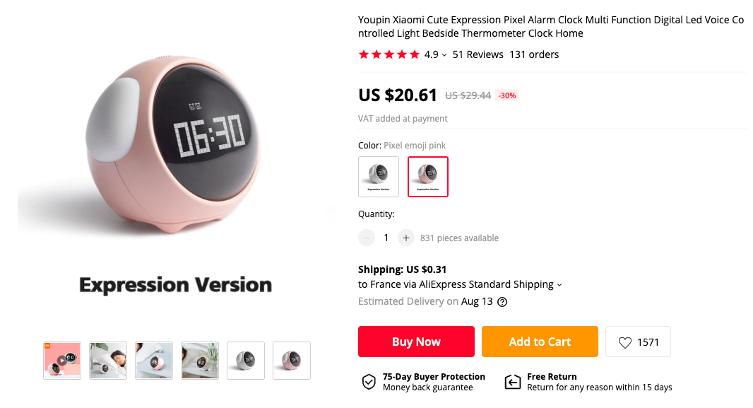Click the -30% discount badge
The height and width of the screenshot is (408, 753).
(x=506, y=95)
